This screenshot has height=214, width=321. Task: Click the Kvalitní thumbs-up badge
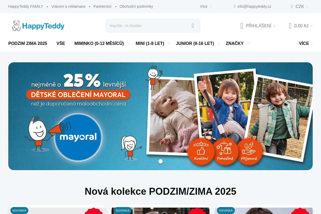pos(201,151)
